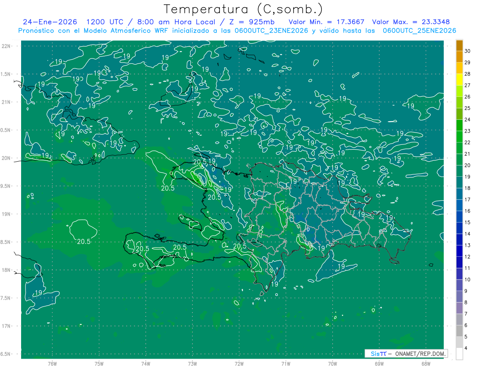Click the "71W" longitude axis label
This screenshot has height=369, width=478.
(286, 364)
